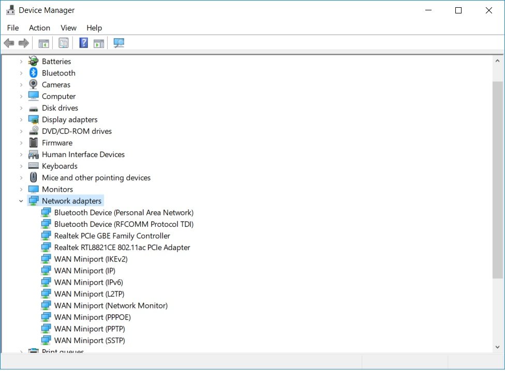Expand the Disk drives node
Screen dimensions: 505x371
click(21, 107)
